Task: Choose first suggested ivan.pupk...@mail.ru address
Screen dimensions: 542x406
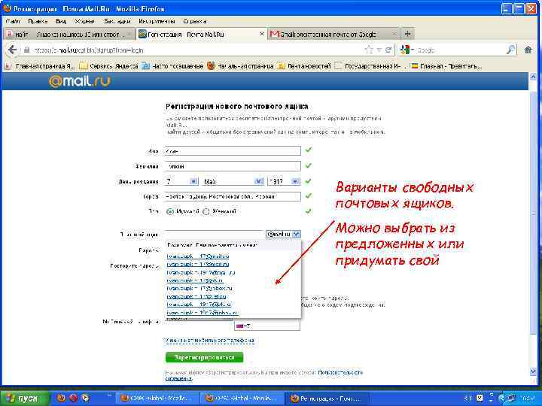Action: 198,256
